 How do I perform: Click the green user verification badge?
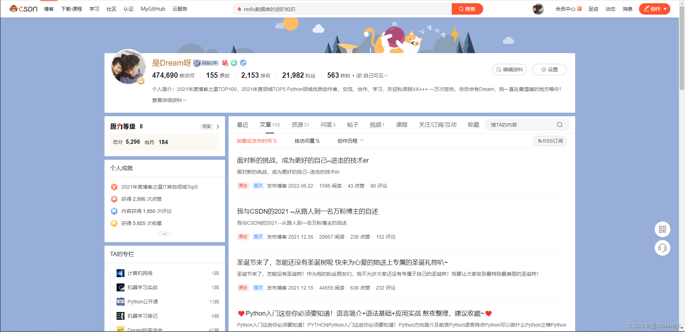click(234, 63)
